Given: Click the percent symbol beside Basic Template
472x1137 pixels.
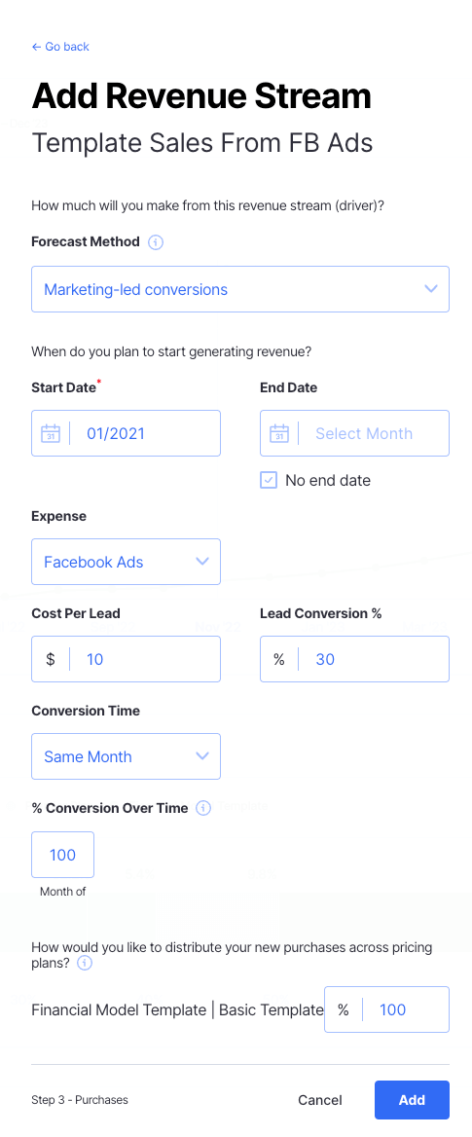Looking at the screenshot, I should (x=343, y=1009).
